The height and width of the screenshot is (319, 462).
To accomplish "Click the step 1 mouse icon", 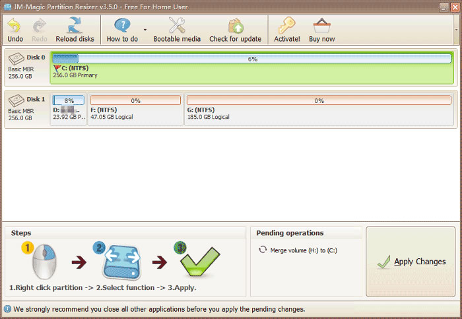I will pyautogui.click(x=44, y=262).
